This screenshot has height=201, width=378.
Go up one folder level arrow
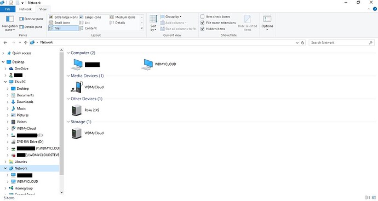[x=26, y=43]
